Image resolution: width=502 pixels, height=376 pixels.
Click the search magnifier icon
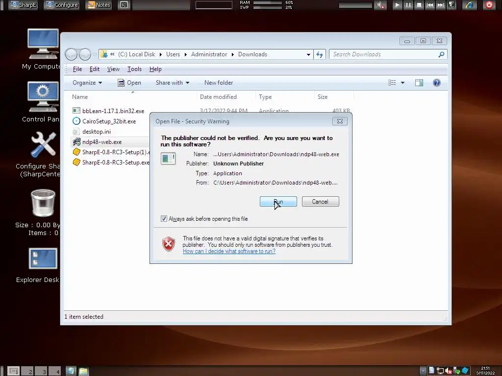point(442,54)
